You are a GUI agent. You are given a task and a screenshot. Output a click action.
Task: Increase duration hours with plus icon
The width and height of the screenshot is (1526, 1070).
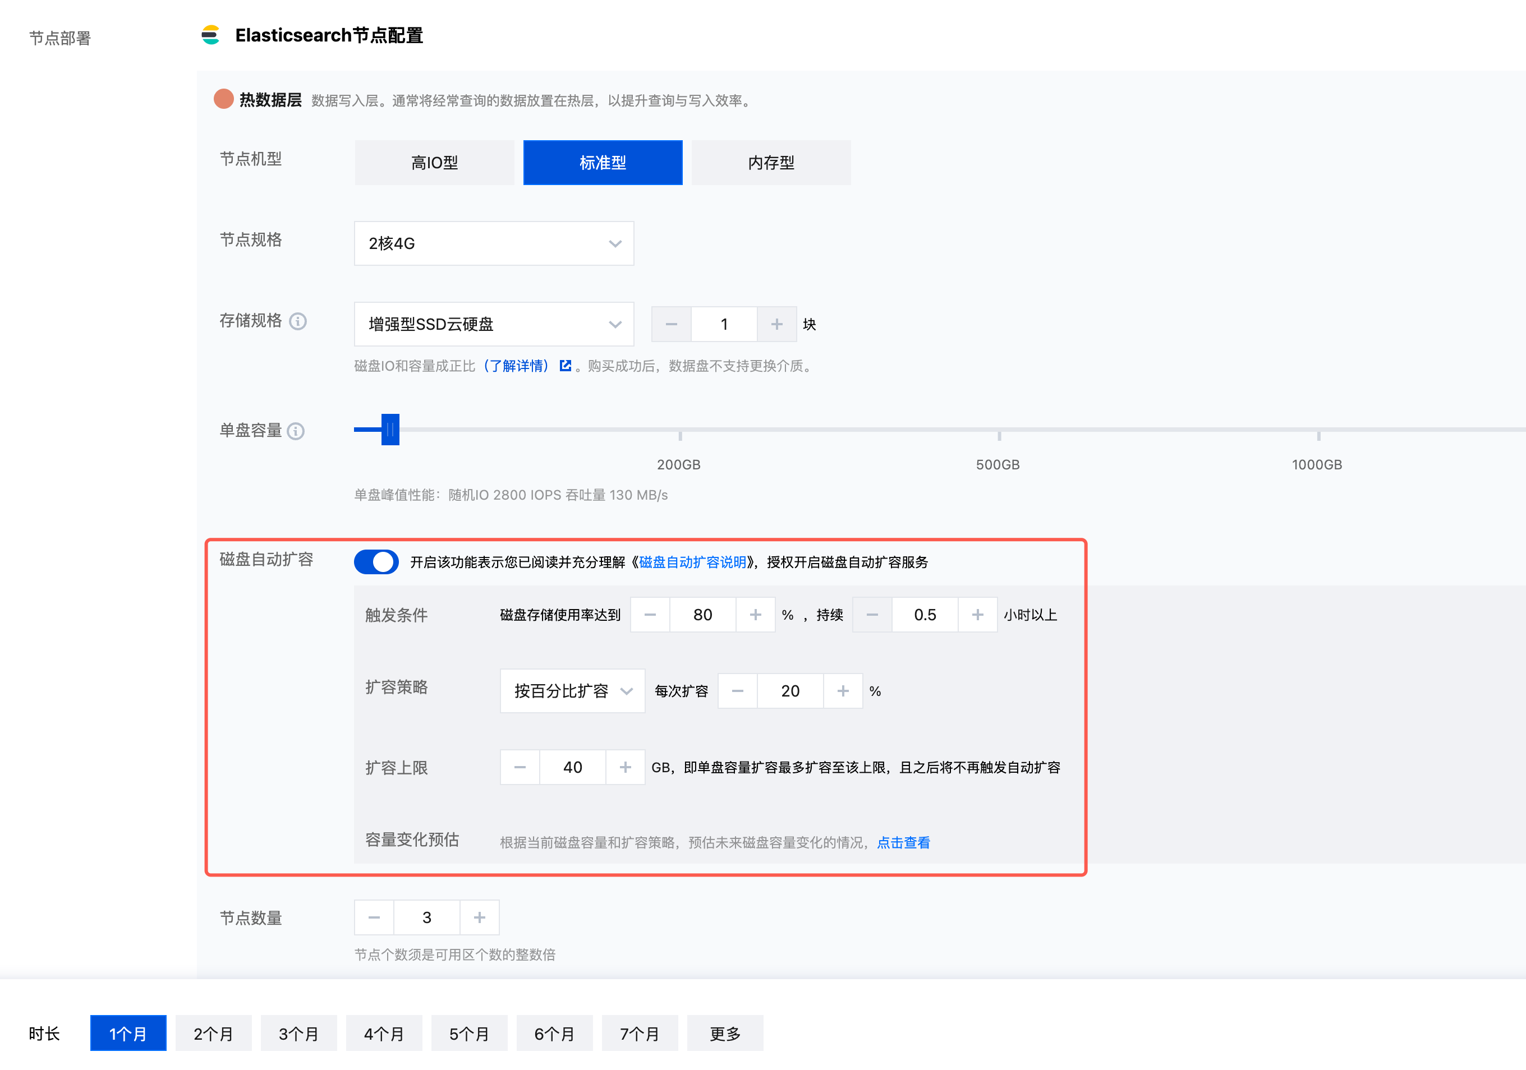(977, 615)
